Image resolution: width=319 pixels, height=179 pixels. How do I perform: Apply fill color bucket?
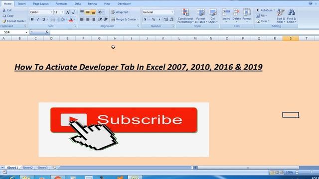pyautogui.click(x=63, y=19)
